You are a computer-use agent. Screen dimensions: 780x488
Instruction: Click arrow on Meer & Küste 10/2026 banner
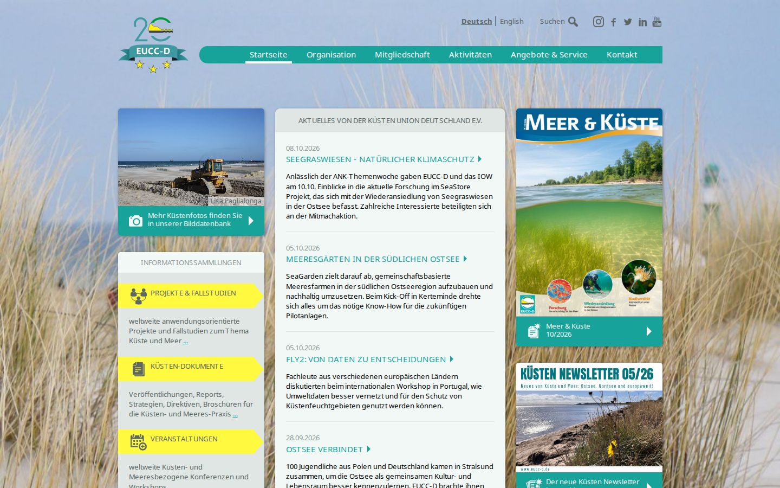649,331
